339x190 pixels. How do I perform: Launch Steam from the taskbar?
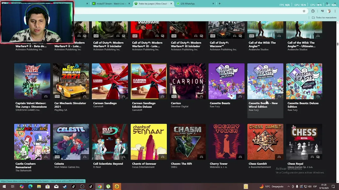click(x=65, y=187)
